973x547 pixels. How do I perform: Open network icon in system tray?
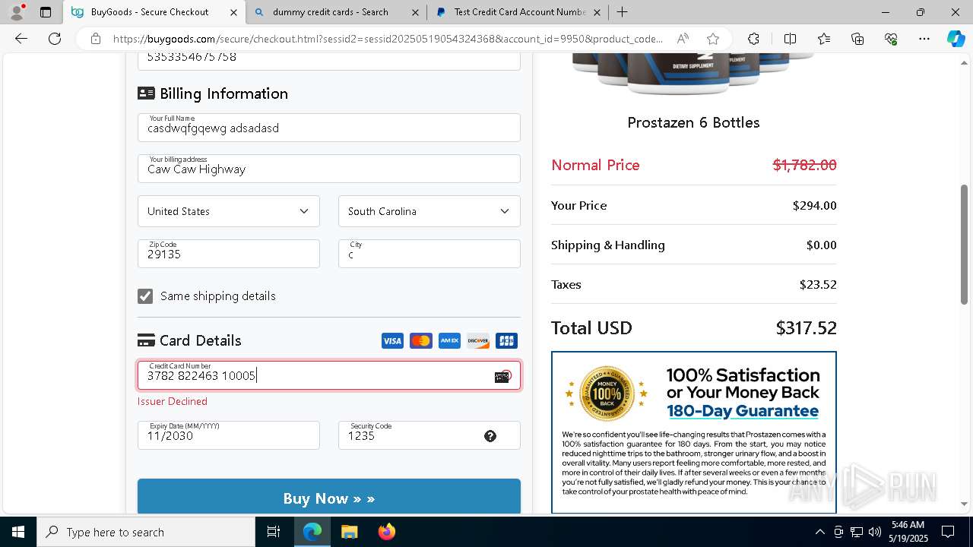click(857, 532)
